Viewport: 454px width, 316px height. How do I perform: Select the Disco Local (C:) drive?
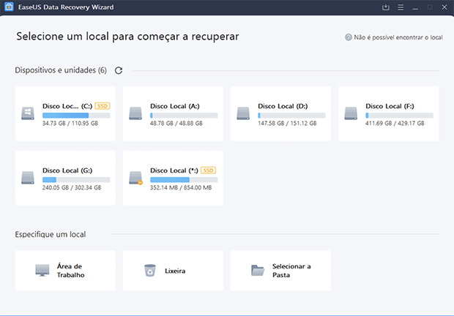point(65,114)
